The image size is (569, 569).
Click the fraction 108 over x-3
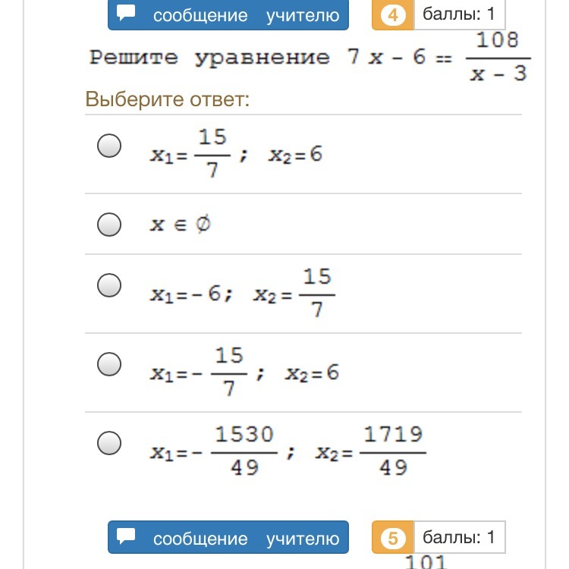(x=498, y=57)
